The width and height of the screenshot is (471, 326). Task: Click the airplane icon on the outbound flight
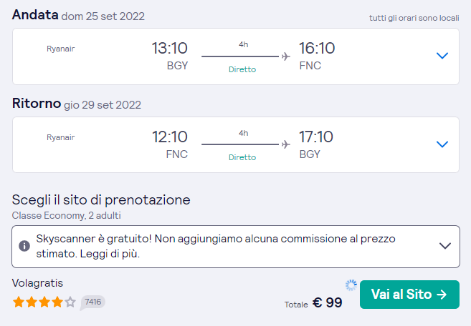(x=286, y=56)
